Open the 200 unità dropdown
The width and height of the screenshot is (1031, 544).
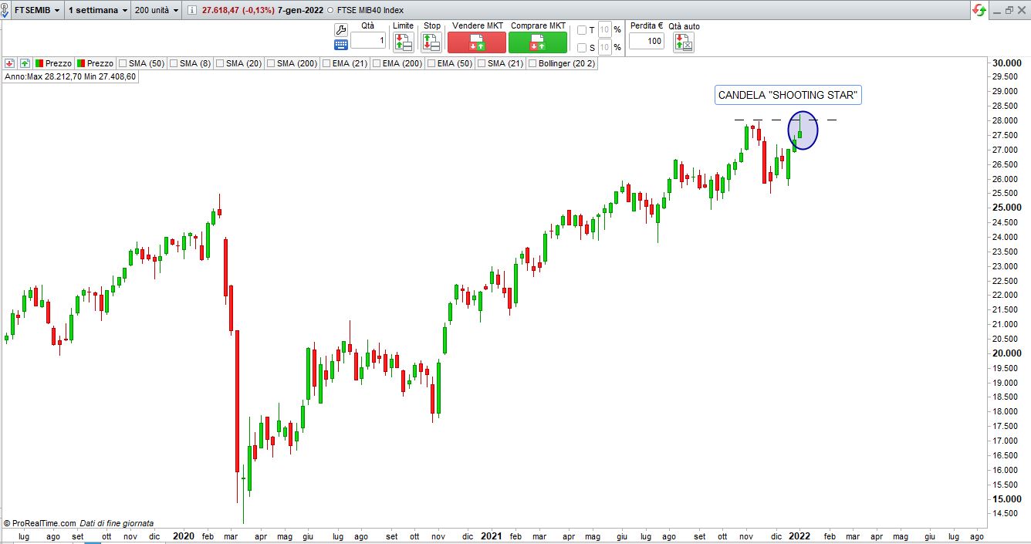coord(156,11)
